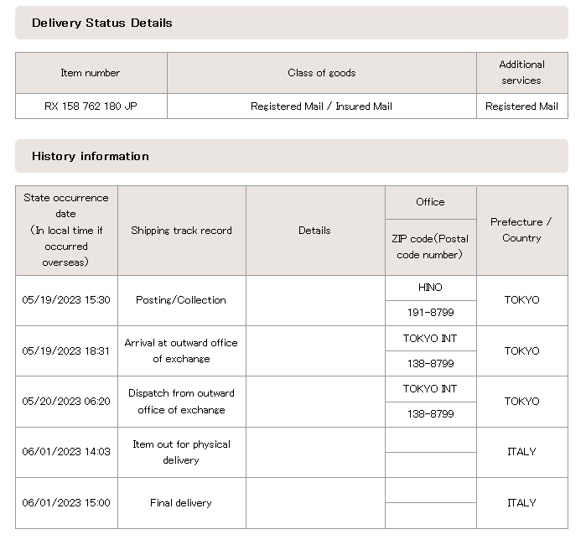Click the History information heading

pyautogui.click(x=91, y=156)
